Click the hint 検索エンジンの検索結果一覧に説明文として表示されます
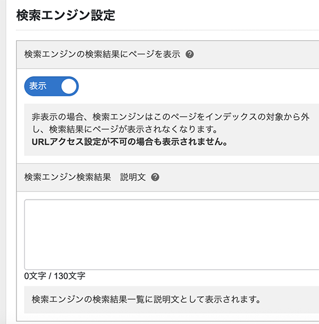 tap(146, 299)
